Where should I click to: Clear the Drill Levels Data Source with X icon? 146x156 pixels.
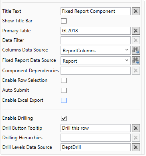(x=136, y=147)
